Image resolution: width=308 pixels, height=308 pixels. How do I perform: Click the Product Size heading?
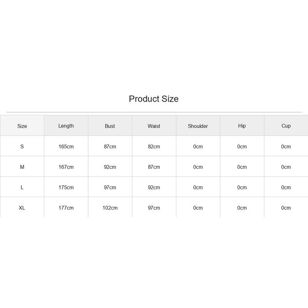(x=154, y=99)
